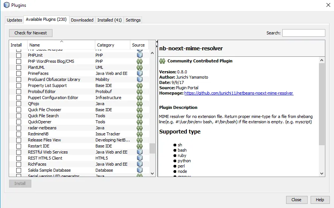Switch to the Installed (41) tab
Viewport: 334px width, 208px height.
tap(109, 20)
